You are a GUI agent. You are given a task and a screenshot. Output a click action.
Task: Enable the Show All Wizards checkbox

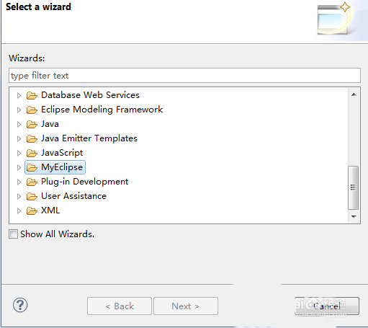(x=13, y=234)
